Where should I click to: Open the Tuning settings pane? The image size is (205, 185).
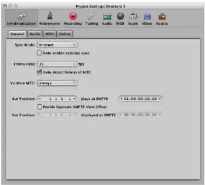92,19
